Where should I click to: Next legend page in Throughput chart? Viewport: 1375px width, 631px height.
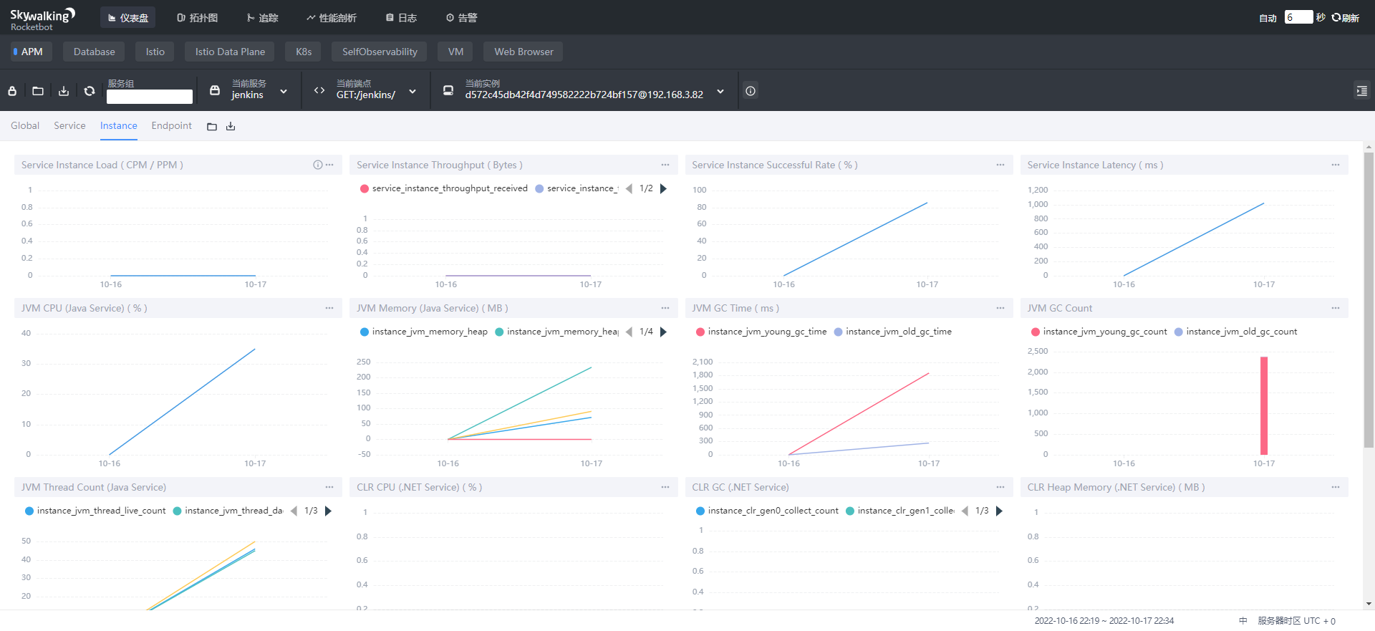(x=663, y=188)
